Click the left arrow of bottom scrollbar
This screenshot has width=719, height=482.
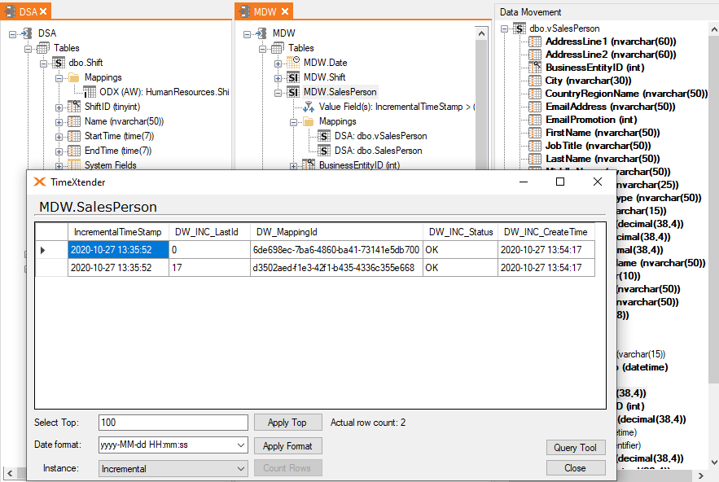click(x=10, y=473)
